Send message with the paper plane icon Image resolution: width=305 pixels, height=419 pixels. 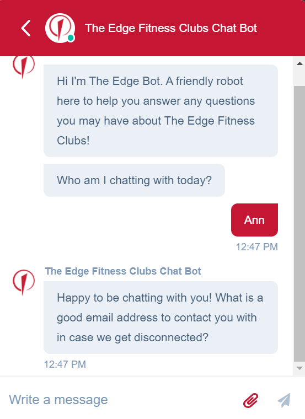coord(284,400)
